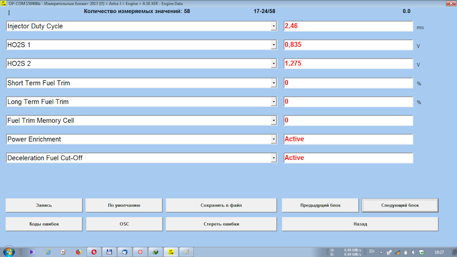Click the По умолчанию button
457x257 pixels.
click(124, 205)
